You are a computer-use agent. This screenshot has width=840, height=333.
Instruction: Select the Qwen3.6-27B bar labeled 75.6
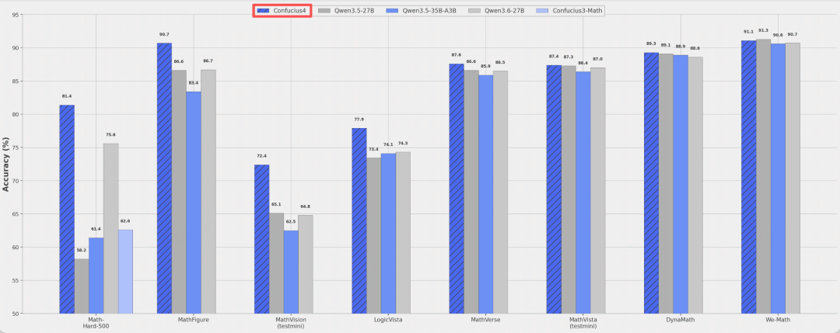[x=111, y=228]
